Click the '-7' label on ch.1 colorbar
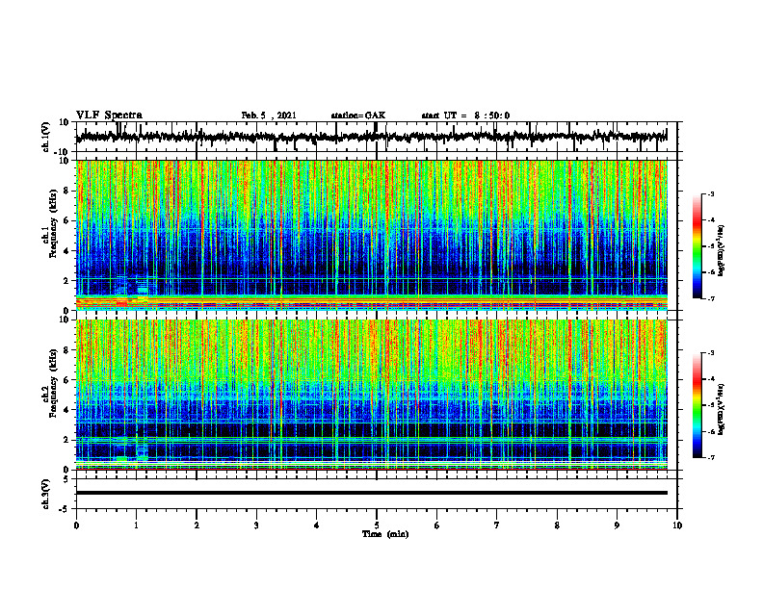 click(x=710, y=298)
